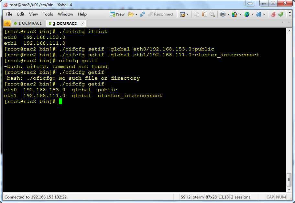Expand the Color Scheme dropdown arrow
295x203 pixels.
coord(240,14)
